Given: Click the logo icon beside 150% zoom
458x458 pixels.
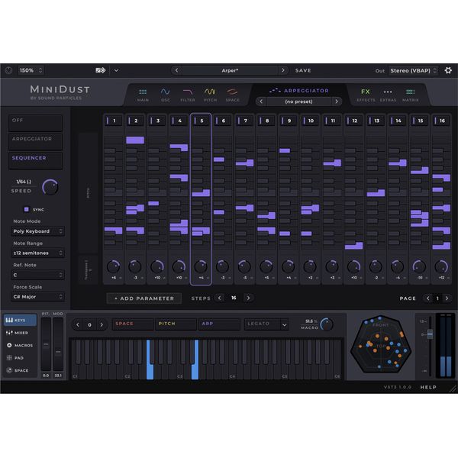Looking at the screenshot, I should point(8,70).
